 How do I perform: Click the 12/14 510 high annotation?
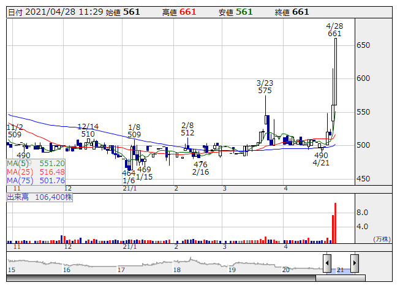click(88, 130)
